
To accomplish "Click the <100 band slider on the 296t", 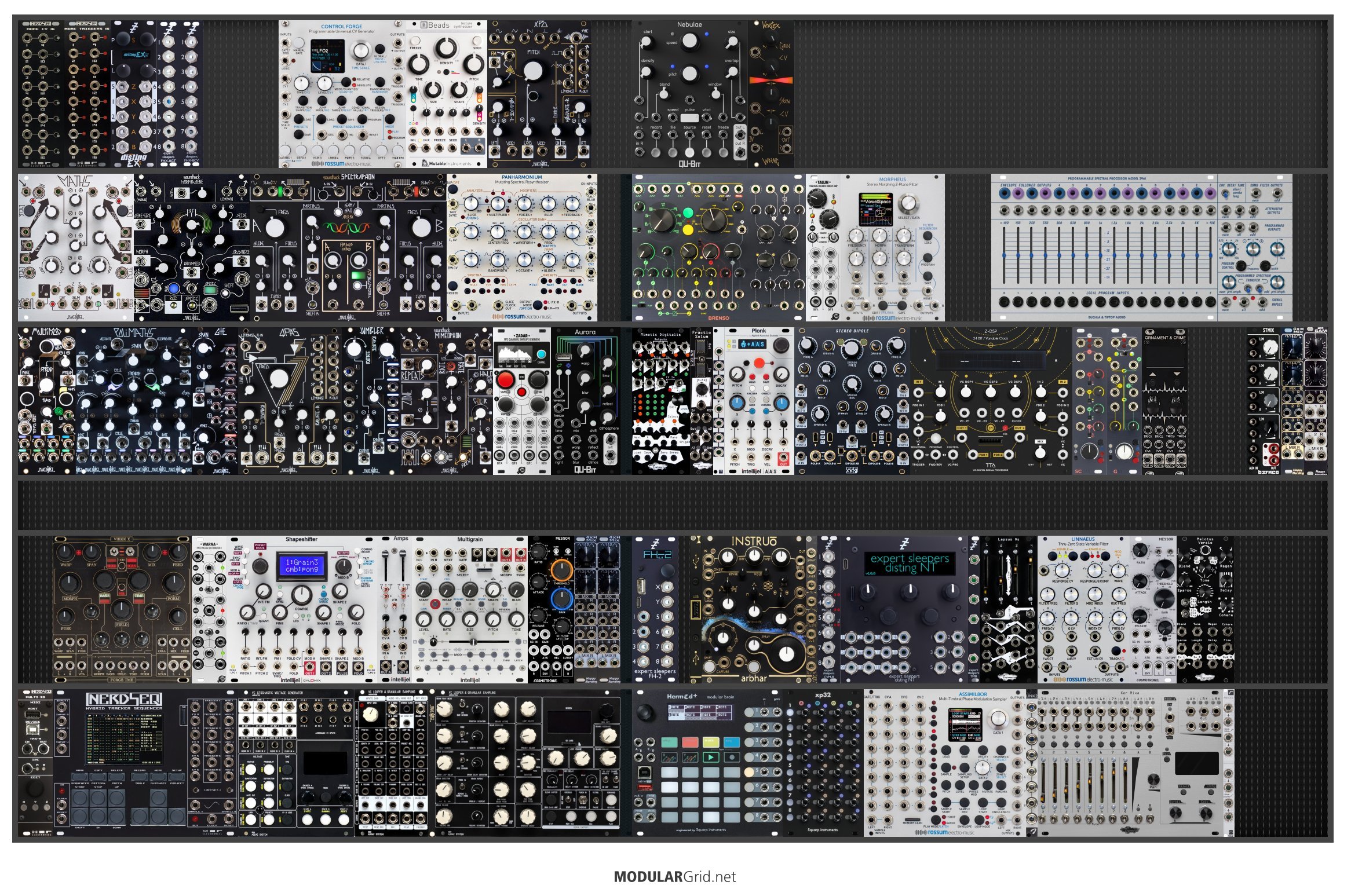I will (1005, 255).
